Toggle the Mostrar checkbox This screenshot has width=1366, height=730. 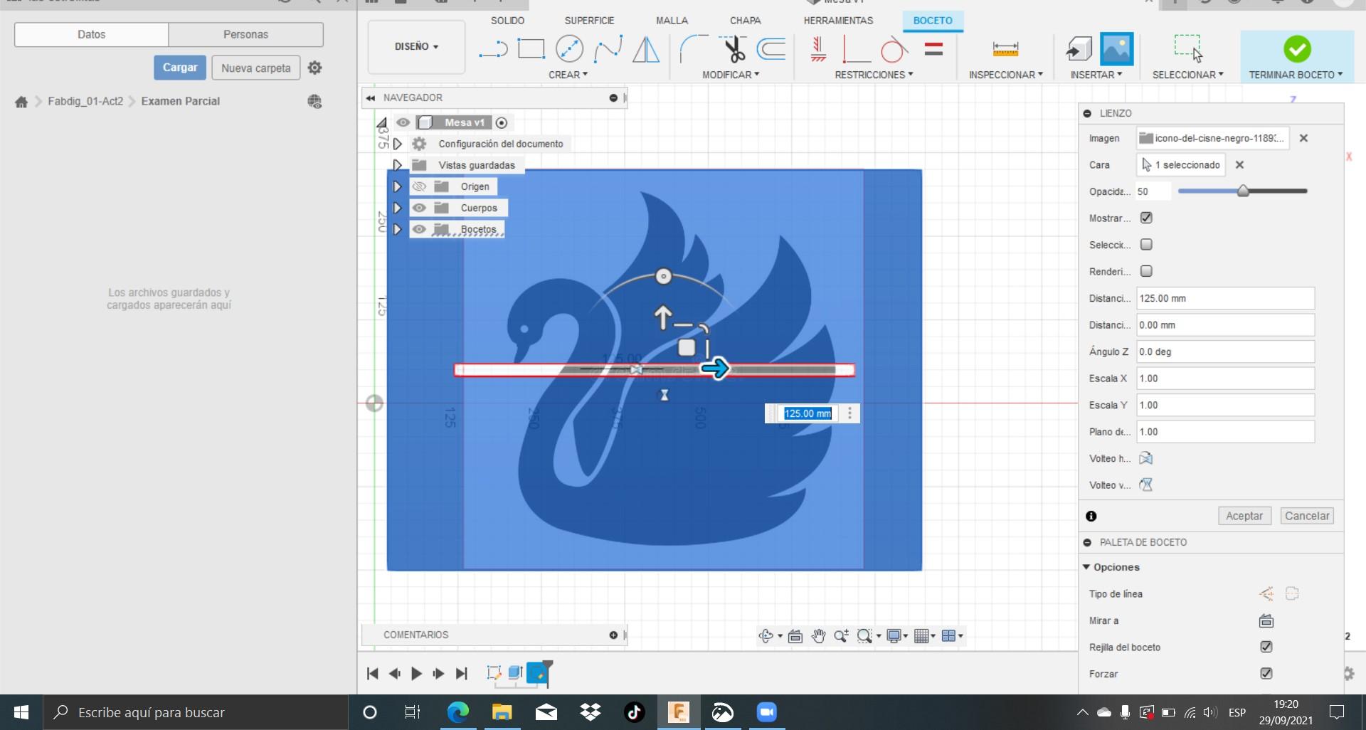[x=1146, y=218]
